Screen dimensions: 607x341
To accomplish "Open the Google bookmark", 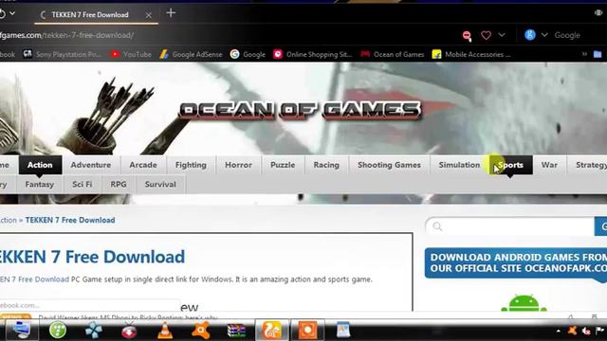I will tap(248, 55).
